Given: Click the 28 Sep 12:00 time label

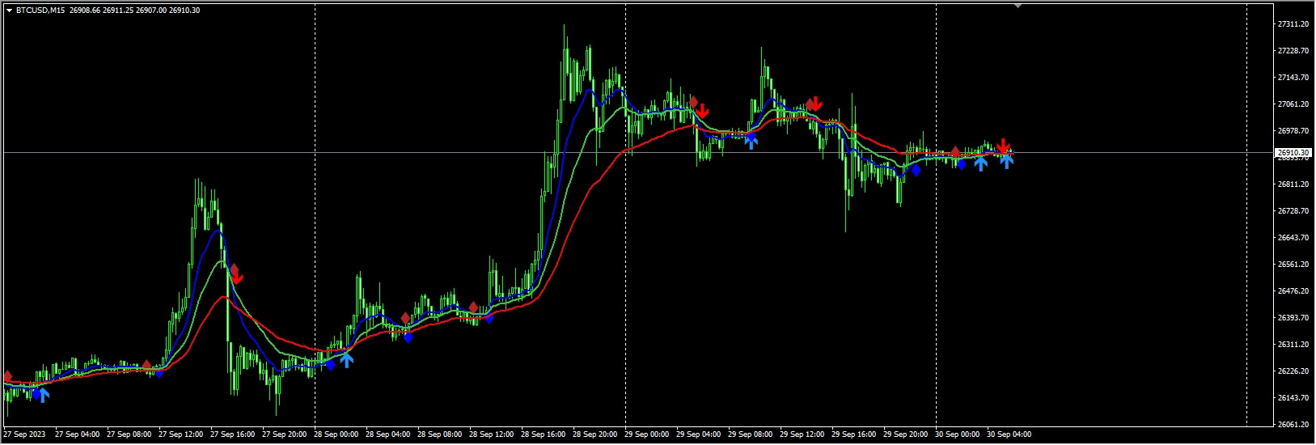Looking at the screenshot, I should click(x=491, y=434).
